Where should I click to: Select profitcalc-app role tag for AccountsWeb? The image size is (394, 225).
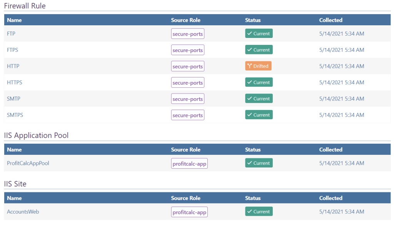[189, 212]
